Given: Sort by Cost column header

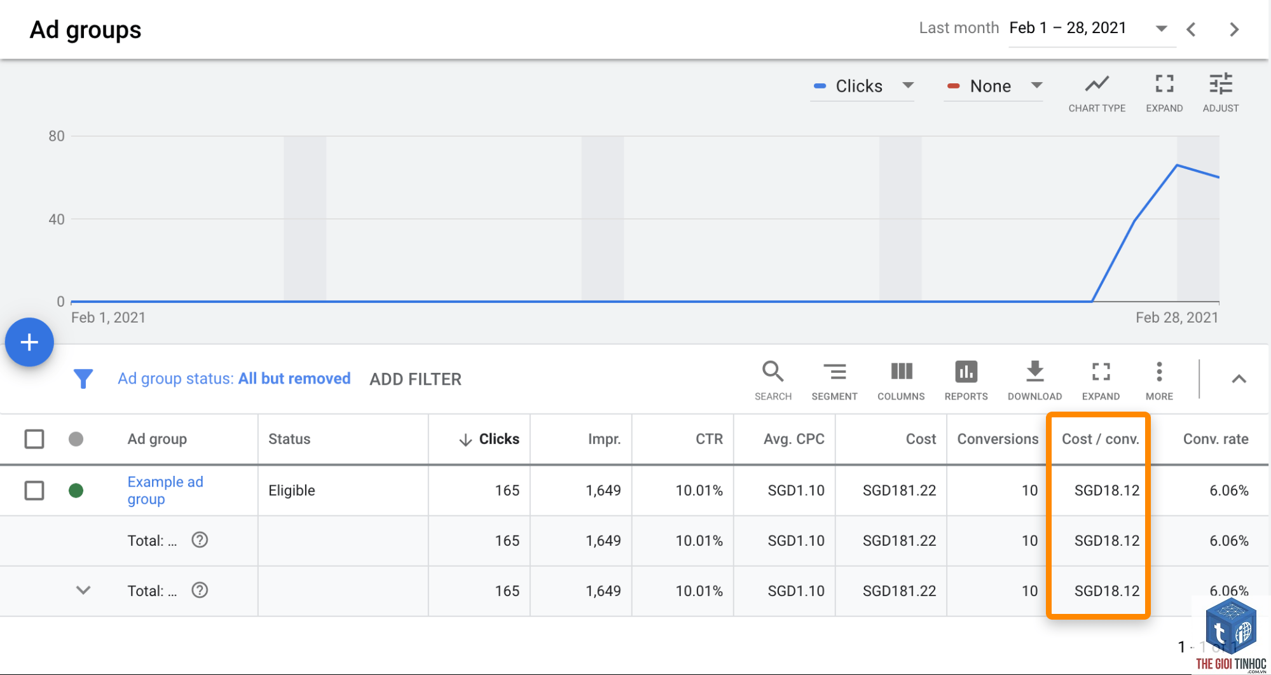Looking at the screenshot, I should pyautogui.click(x=921, y=439).
